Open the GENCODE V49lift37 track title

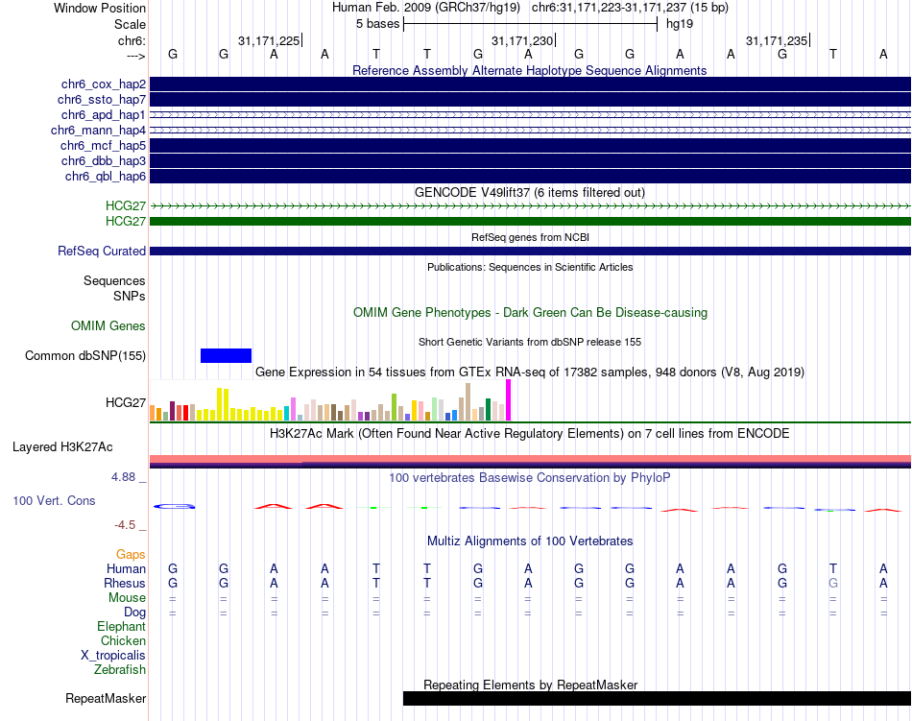[x=530, y=192]
